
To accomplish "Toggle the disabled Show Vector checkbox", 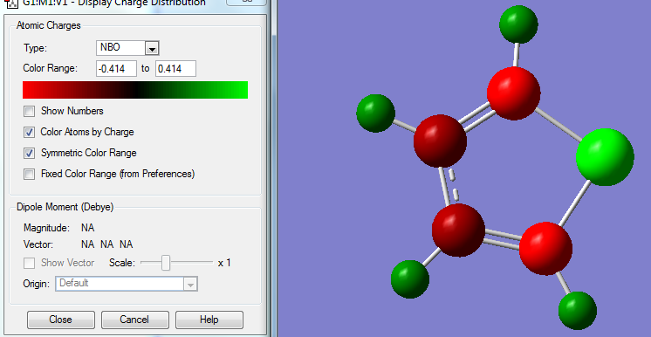I will coord(29,263).
